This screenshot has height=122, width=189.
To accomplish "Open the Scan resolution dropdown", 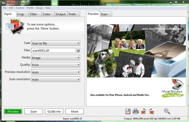I will click(x=56, y=79).
